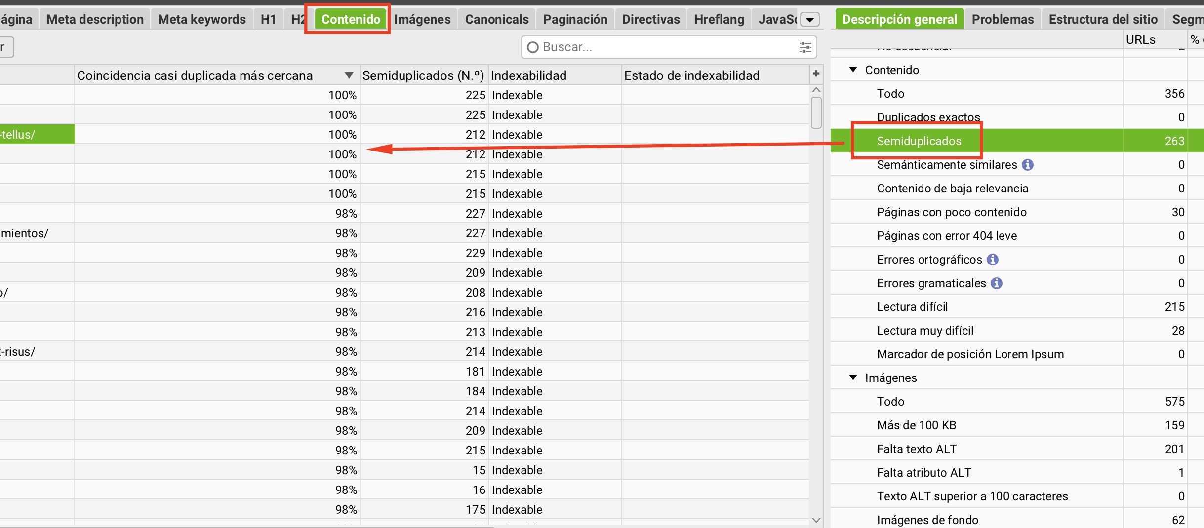
Task: Switch to the Imágenes tab
Action: 422,19
